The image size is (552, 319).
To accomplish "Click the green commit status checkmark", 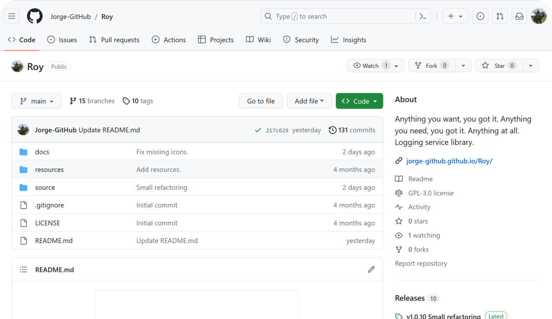I will (258, 130).
